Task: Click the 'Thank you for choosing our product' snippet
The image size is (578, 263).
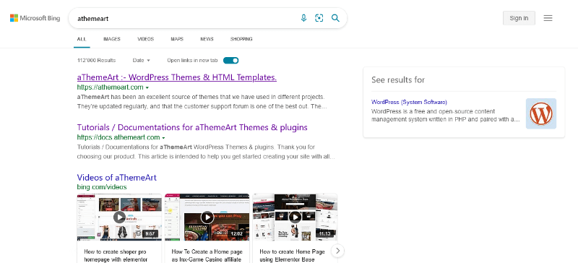Action: click(x=206, y=152)
